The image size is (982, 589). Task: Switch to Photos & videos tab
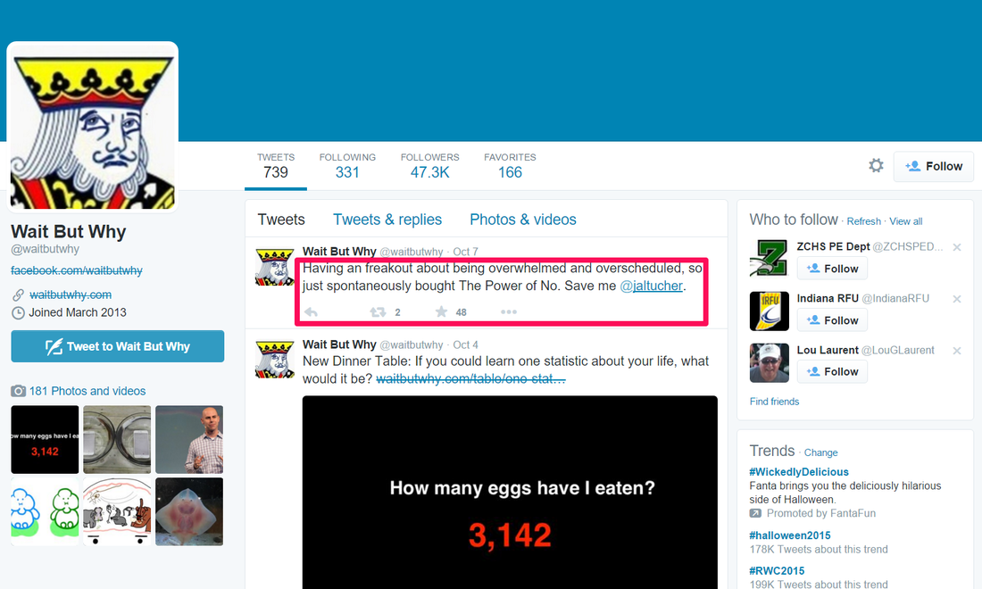[x=523, y=220]
